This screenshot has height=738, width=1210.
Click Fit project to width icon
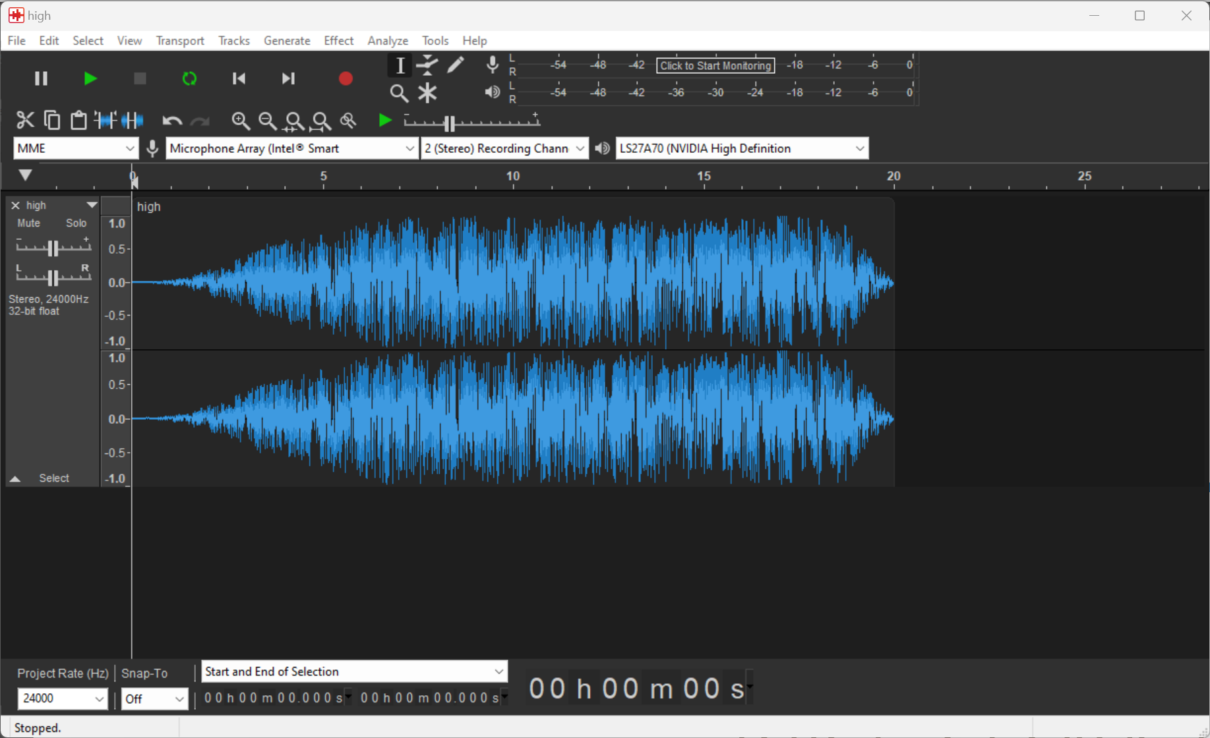[x=321, y=121]
